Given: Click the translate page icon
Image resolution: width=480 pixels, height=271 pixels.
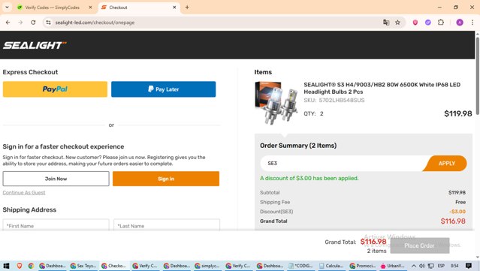Looking at the screenshot, I should (x=386, y=23).
